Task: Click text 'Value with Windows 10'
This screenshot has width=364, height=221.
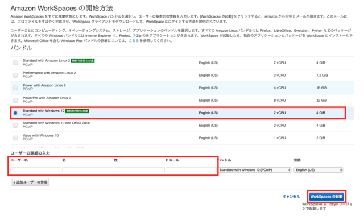Action: point(40,135)
